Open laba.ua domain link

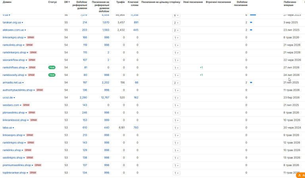pyautogui.click(x=7, y=128)
